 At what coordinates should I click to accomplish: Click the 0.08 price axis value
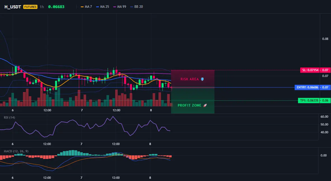click(325, 39)
